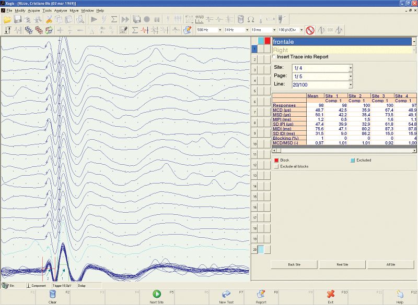The height and width of the screenshot is (305, 418).
Task: Click the trash bin icon in top toolbar
Action: point(240,19)
